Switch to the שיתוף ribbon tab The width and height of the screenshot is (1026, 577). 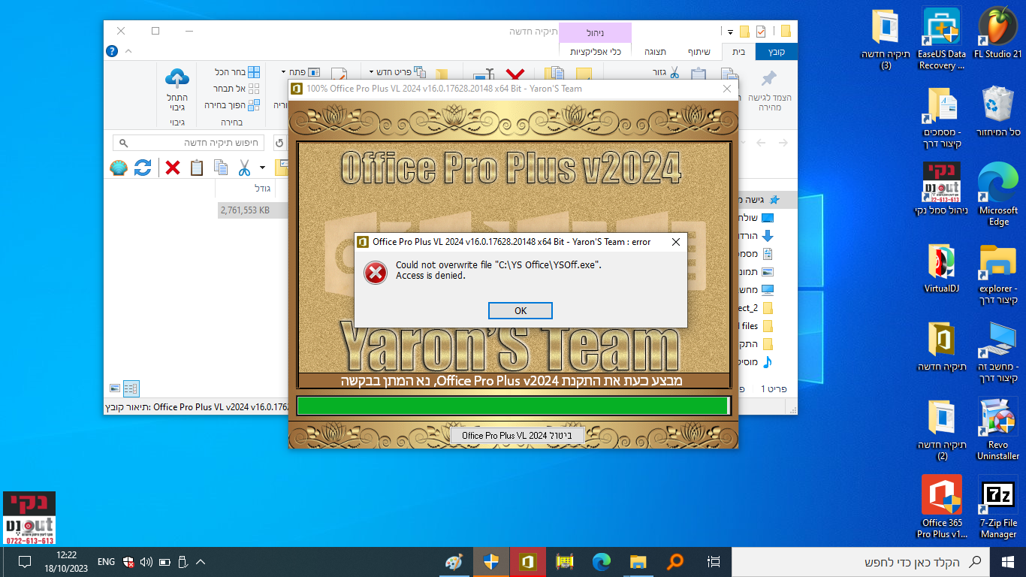[699, 52]
